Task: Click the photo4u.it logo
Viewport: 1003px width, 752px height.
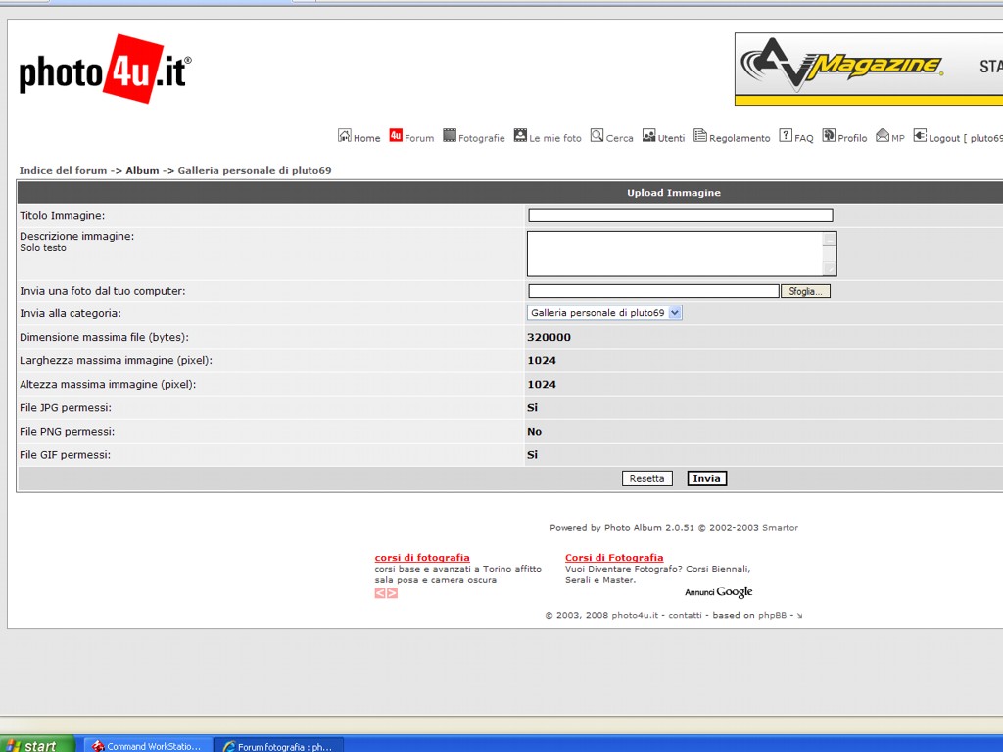Action: 105,70
